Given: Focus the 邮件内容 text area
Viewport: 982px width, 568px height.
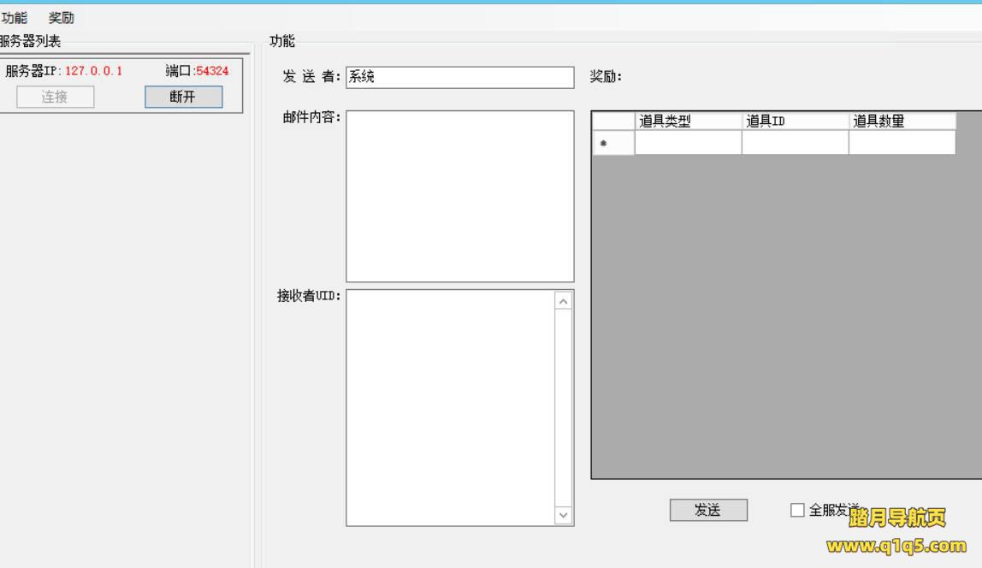Looking at the screenshot, I should point(459,195).
